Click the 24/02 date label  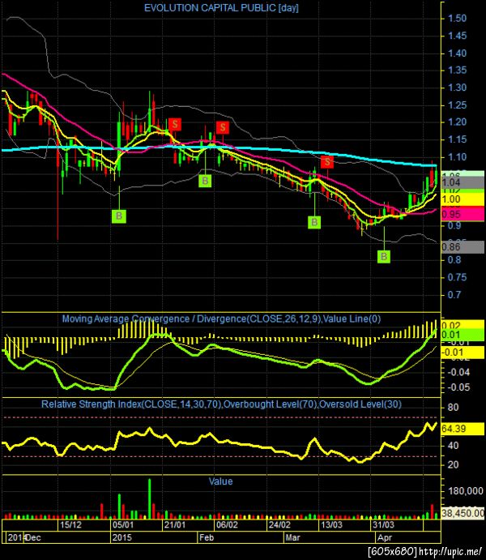[x=279, y=524]
